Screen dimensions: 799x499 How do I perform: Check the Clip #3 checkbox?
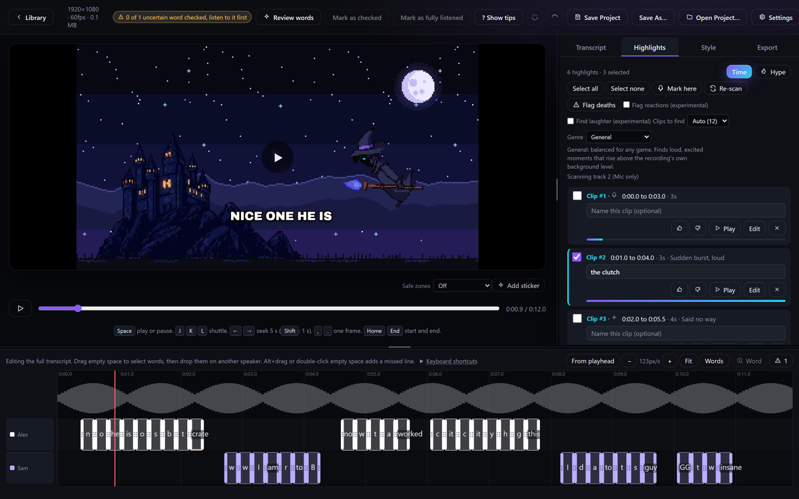coord(577,318)
